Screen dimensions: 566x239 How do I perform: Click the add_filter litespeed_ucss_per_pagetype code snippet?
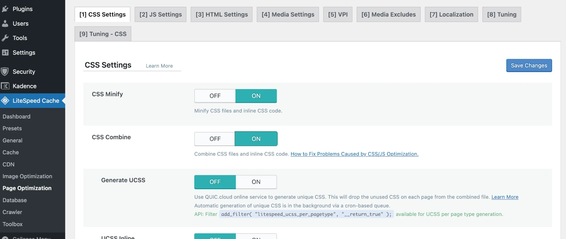[306, 214]
